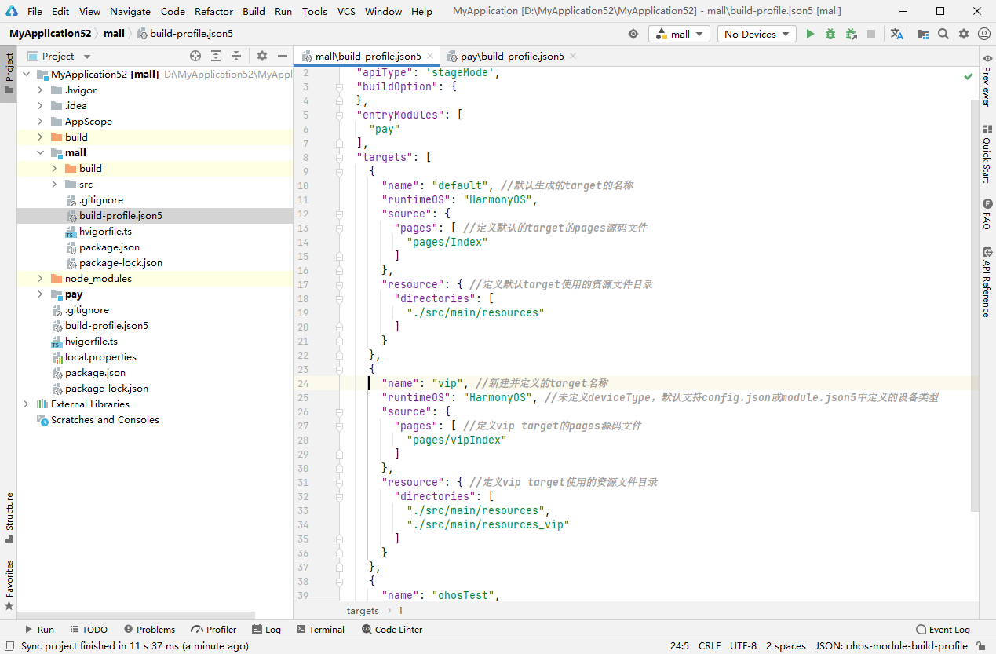
Task: Click the Stop square icon in the toolbar
Action: click(x=871, y=34)
